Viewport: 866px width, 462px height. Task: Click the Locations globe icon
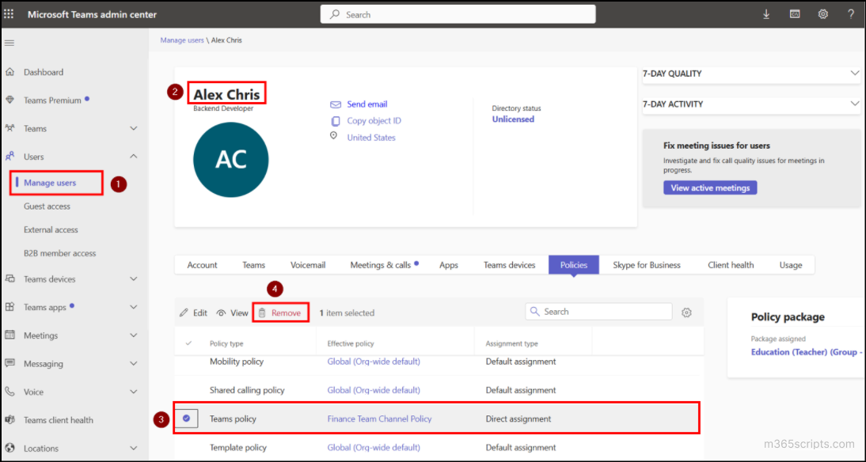coord(9,448)
